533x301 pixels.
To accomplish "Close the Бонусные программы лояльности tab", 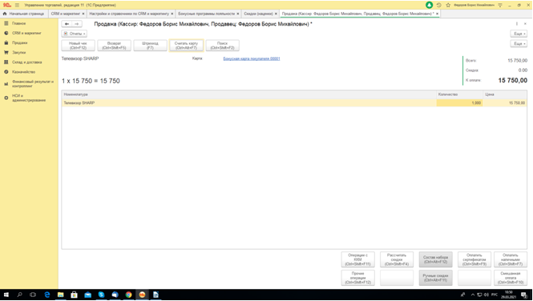I will click(x=238, y=14).
